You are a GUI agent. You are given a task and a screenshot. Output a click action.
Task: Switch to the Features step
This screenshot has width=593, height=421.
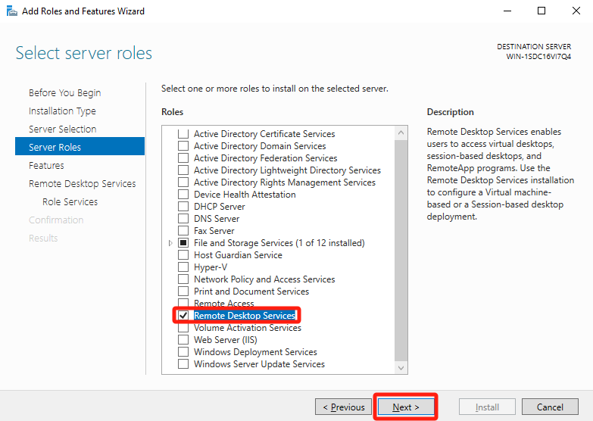46,166
